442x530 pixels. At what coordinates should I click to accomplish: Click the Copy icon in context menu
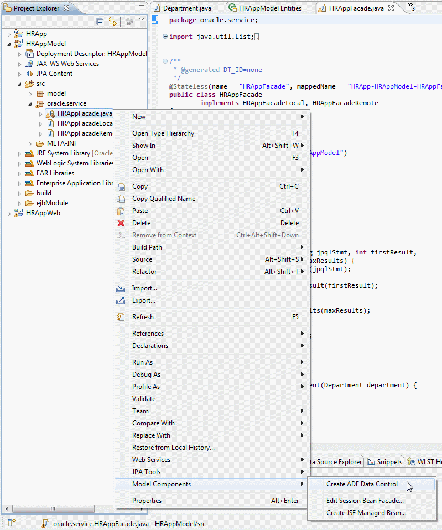click(x=121, y=186)
